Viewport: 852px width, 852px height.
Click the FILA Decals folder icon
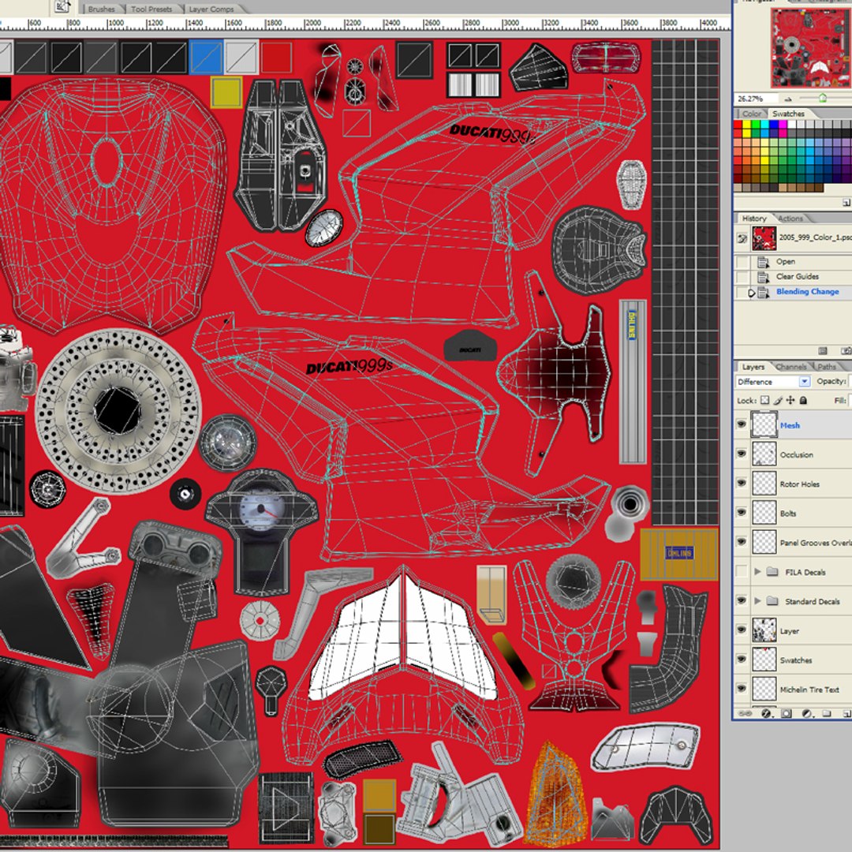click(772, 572)
